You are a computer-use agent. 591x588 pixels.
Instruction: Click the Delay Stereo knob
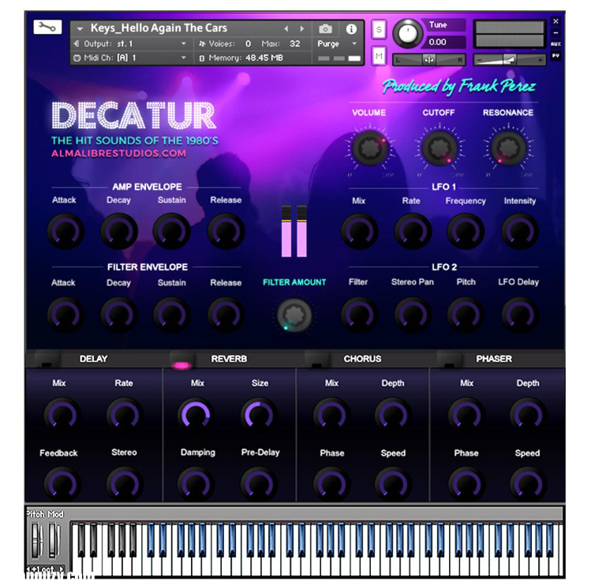point(124,484)
